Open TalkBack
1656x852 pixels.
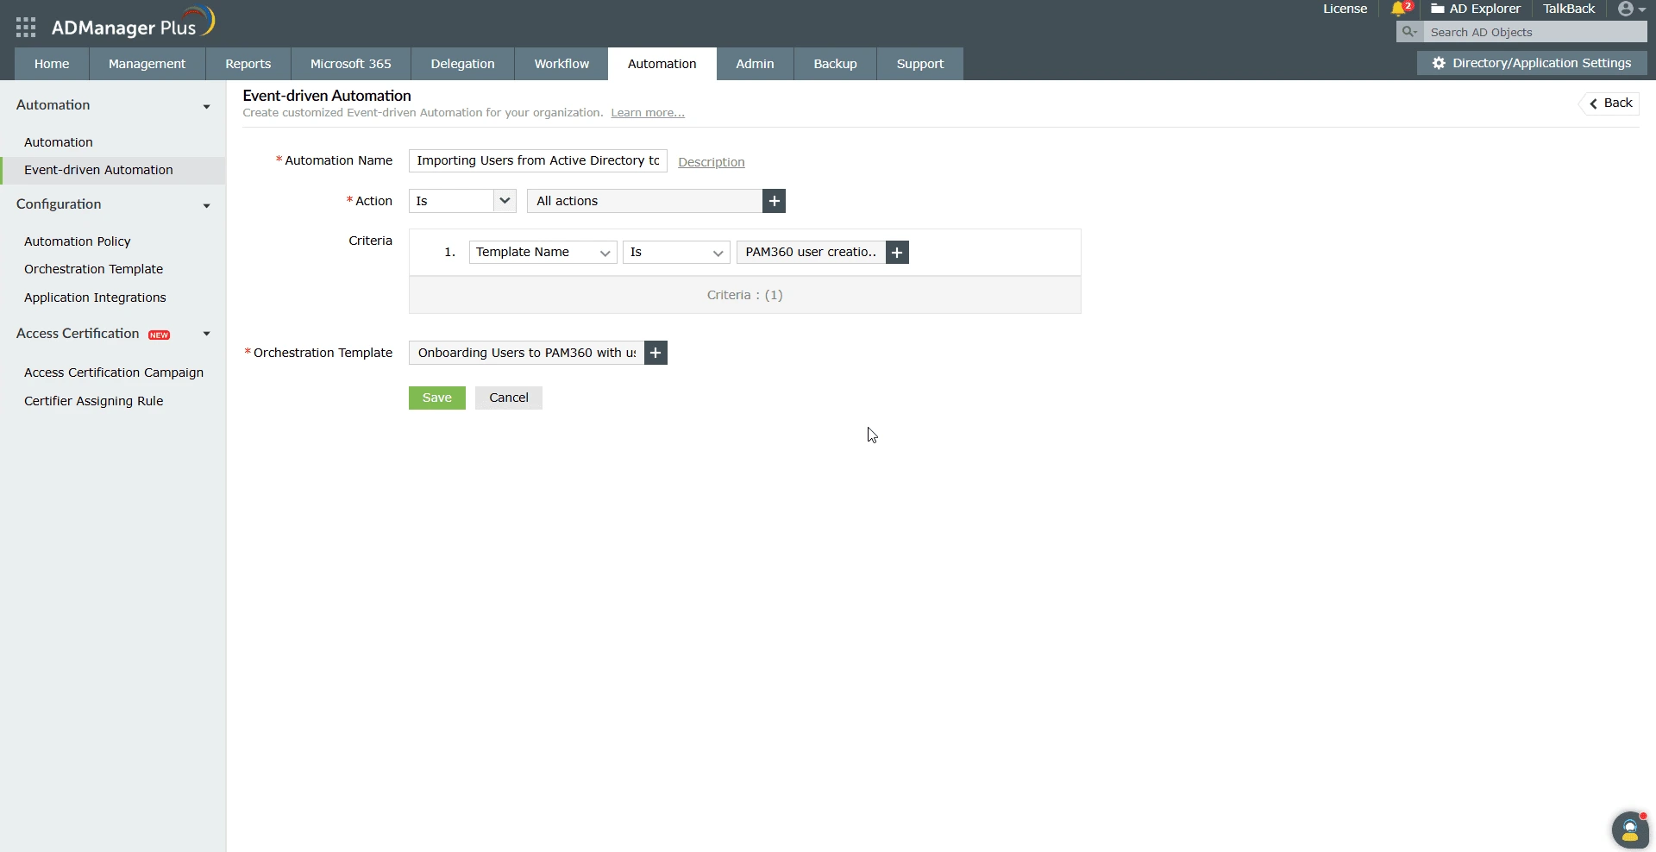[x=1568, y=9]
